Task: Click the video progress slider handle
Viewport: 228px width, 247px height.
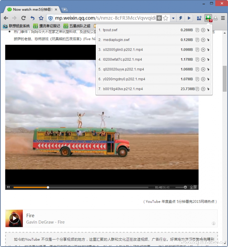Action: point(48,187)
